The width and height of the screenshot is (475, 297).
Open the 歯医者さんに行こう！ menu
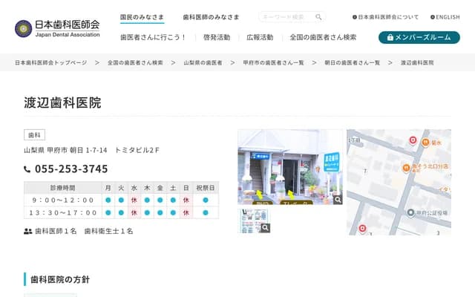click(154, 37)
